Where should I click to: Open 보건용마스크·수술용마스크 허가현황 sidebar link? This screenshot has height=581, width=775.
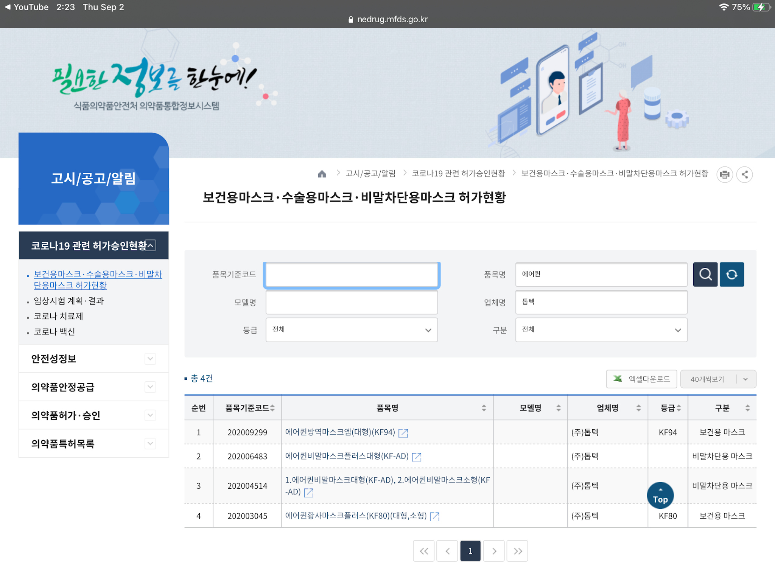[98, 280]
